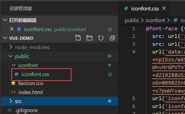Close the iconfont.css editor tab
The image size is (185, 114).
pyautogui.click(x=164, y=8)
